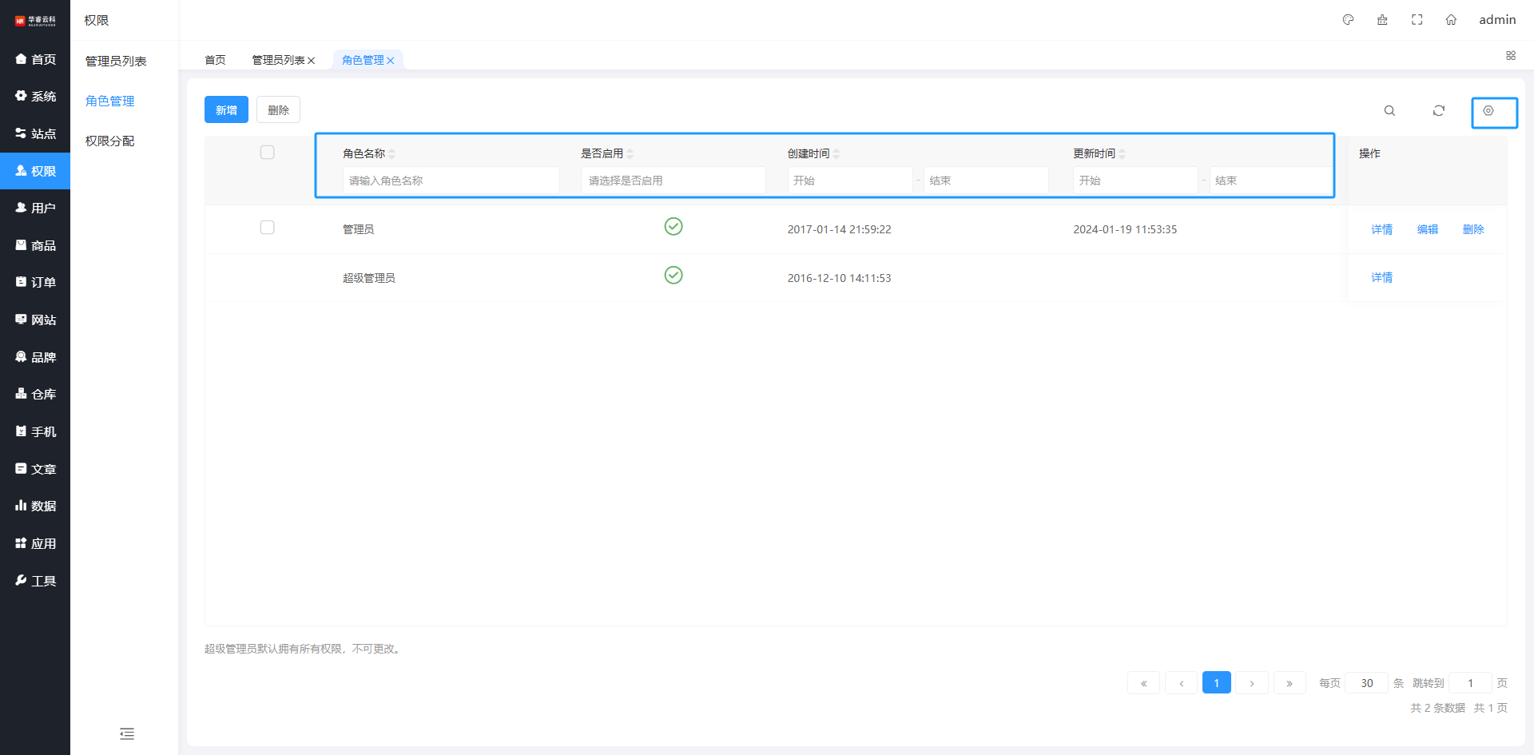The width and height of the screenshot is (1534, 755).
Task: Click 编辑 link for 管理员 role
Action: click(x=1427, y=229)
